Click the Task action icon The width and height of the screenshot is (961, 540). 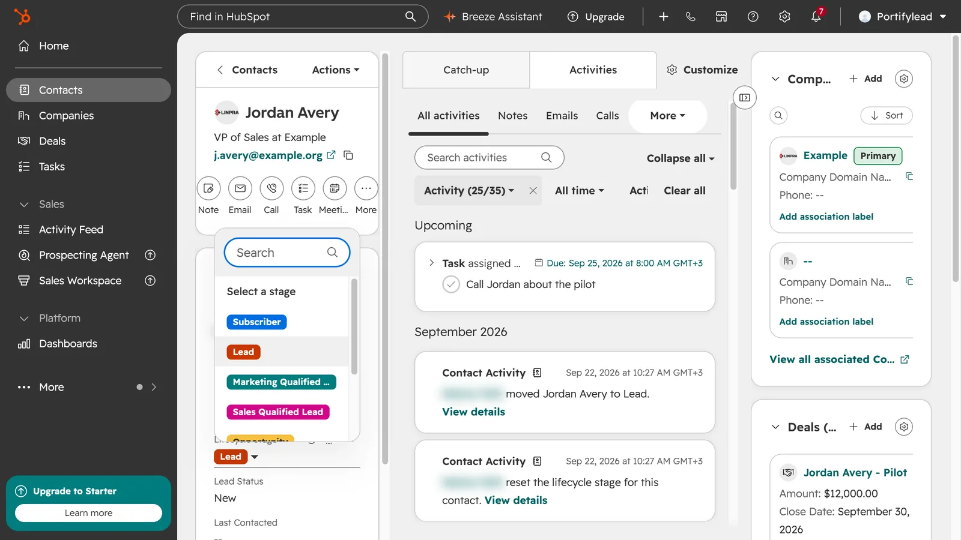point(303,188)
